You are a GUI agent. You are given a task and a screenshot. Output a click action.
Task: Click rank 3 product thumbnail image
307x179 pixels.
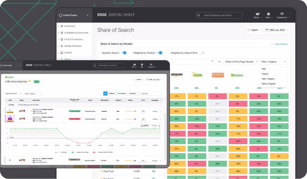pos(22,160)
